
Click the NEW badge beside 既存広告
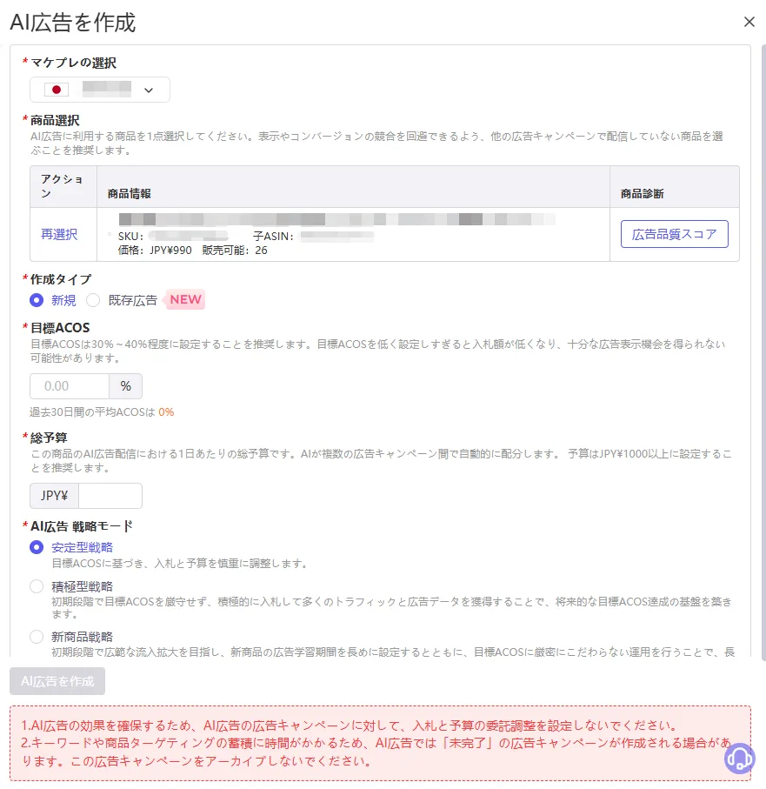[185, 299]
